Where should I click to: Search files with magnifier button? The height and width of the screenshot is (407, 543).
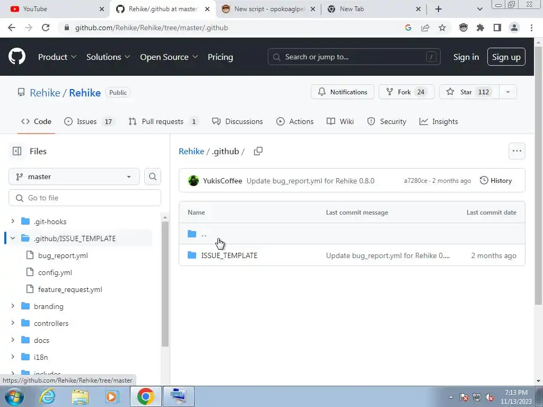pos(152,176)
